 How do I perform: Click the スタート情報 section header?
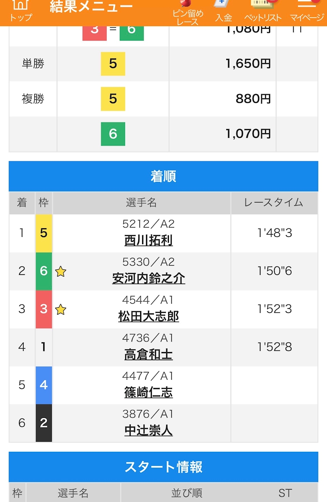click(163, 467)
